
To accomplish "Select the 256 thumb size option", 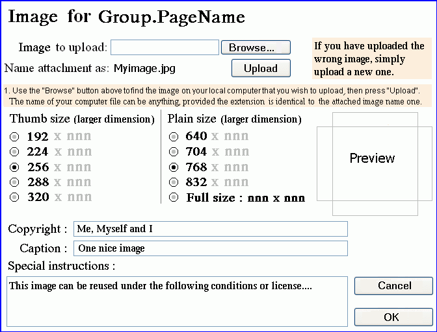I will [14, 167].
